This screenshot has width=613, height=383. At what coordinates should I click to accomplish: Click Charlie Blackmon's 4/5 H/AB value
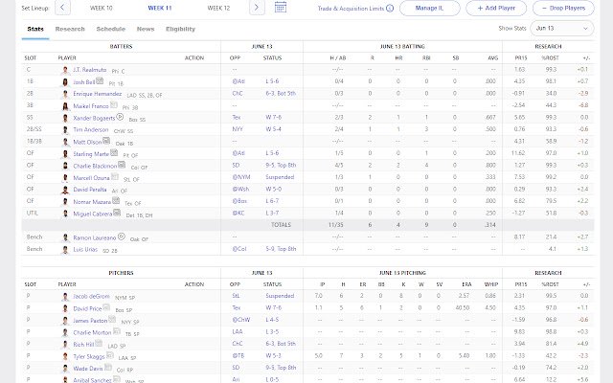pos(339,165)
